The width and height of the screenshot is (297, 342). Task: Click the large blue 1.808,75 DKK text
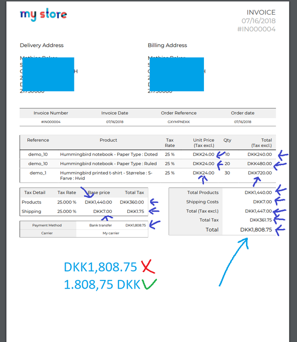102,285
